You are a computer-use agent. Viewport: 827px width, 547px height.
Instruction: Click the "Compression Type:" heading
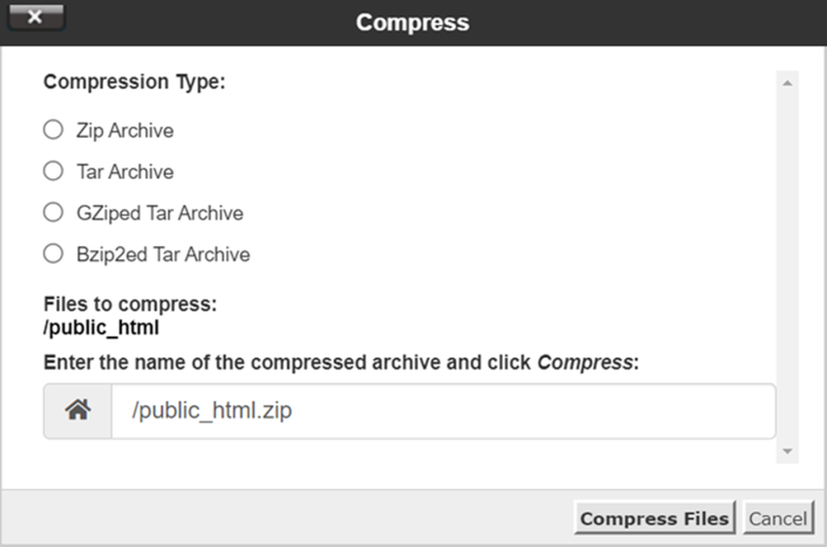(x=134, y=82)
